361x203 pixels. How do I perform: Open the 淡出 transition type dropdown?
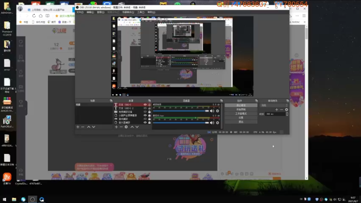[x=274, y=106]
